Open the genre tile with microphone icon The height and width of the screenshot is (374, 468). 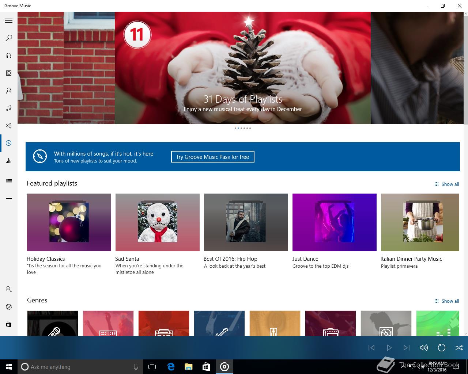pos(53,323)
